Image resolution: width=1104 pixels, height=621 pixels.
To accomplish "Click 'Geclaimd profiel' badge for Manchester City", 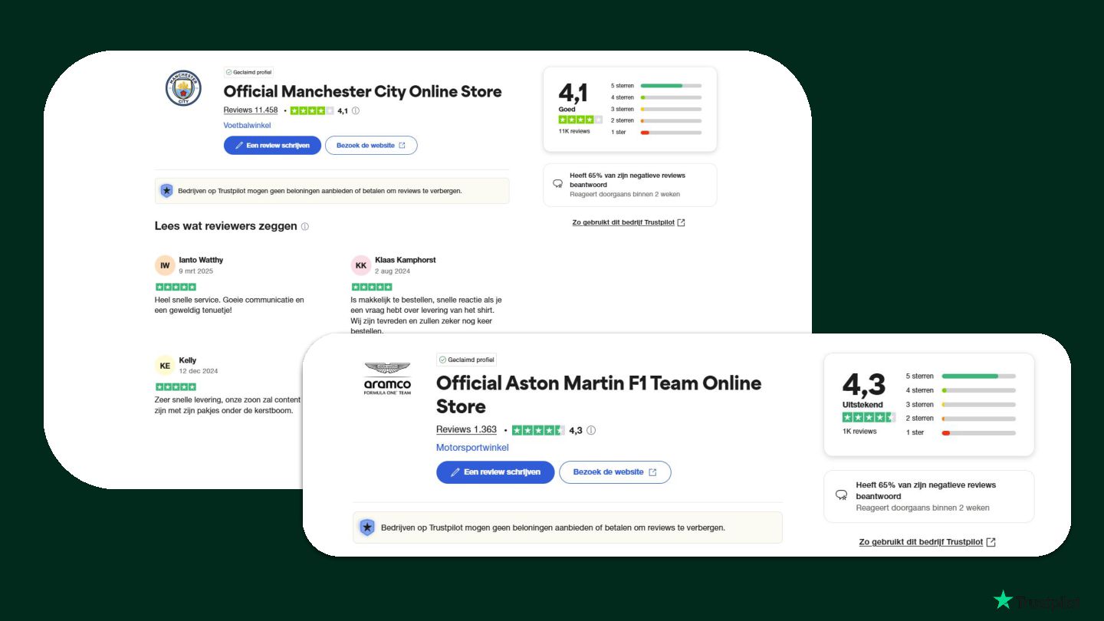I will 248,72.
